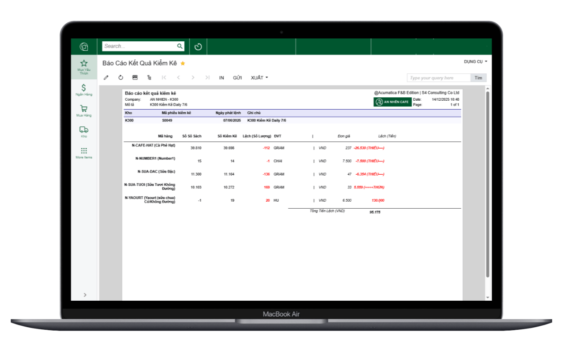Viewport: 574px width, 358px height.
Task: Refresh the report with the circular arrow icon
Action: pyautogui.click(x=121, y=78)
